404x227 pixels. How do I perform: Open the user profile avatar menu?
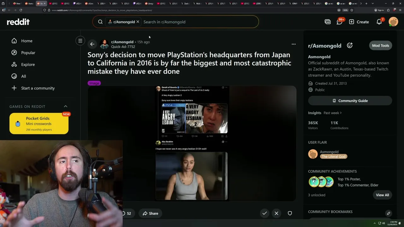[x=393, y=22]
